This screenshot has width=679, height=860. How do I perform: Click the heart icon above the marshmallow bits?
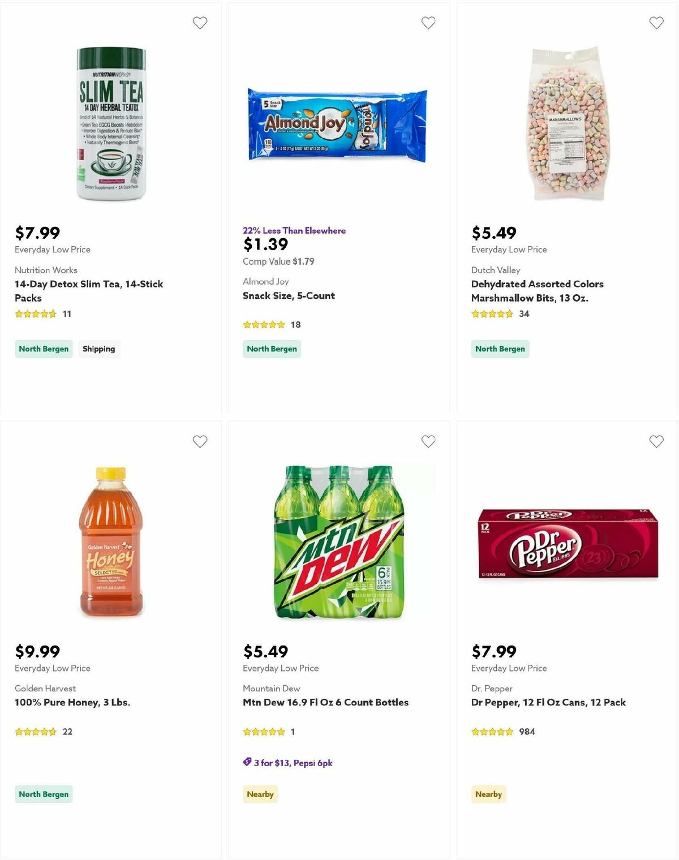(x=656, y=23)
